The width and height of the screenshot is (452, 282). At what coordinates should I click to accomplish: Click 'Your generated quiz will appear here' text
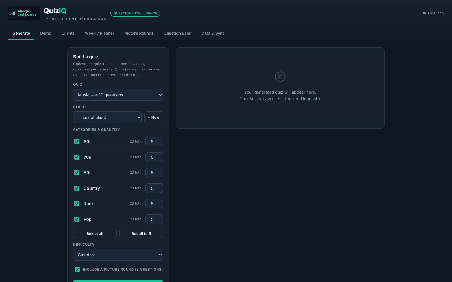click(x=280, y=92)
